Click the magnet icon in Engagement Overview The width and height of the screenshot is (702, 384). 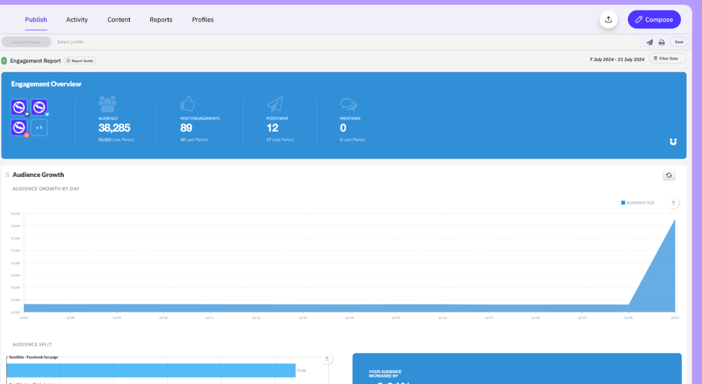pos(673,142)
